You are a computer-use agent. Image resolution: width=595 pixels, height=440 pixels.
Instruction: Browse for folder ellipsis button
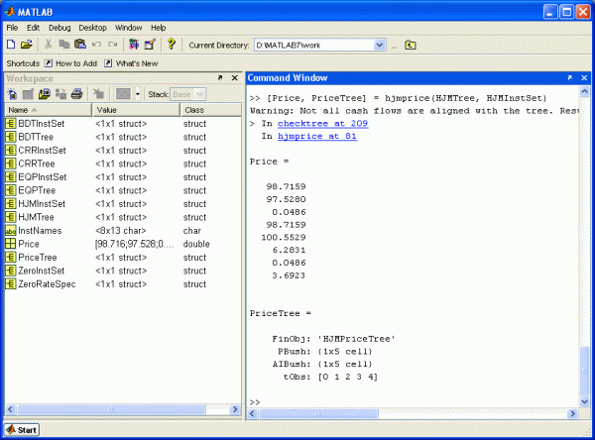pyautogui.click(x=395, y=46)
